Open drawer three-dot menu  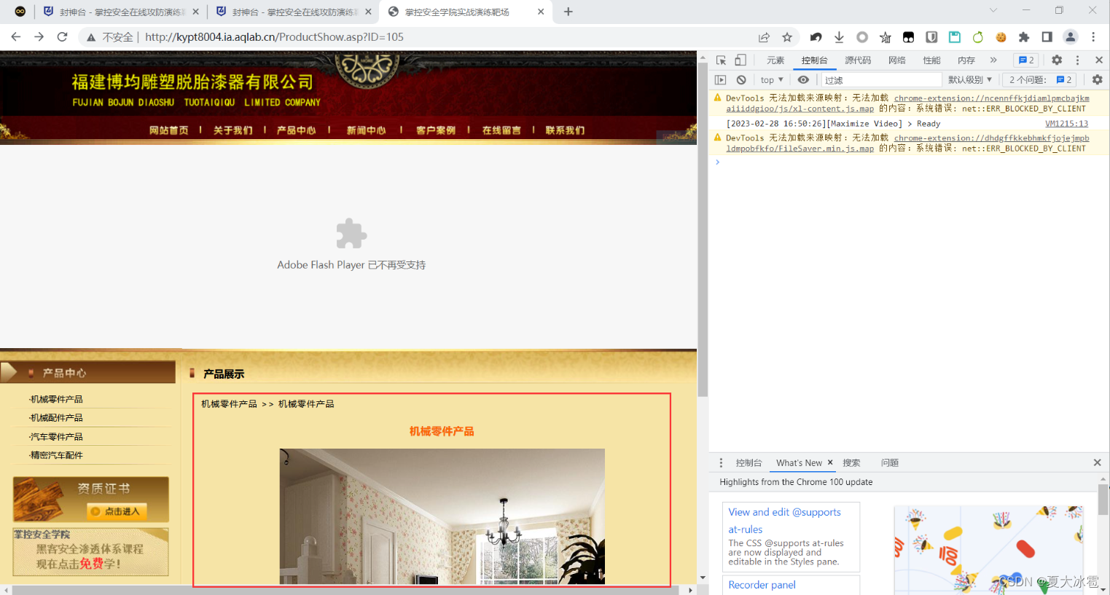tap(721, 463)
